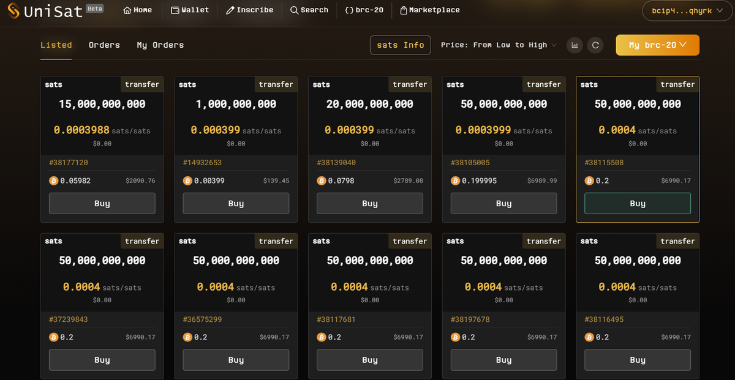Image resolution: width=735 pixels, height=380 pixels.
Task: Click Bitcoin icon on listing #38115508
Action: 589,181
